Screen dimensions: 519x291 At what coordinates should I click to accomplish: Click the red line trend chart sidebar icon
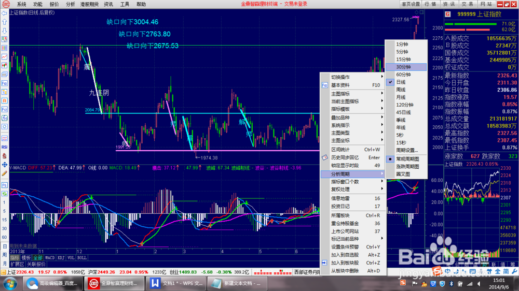click(x=4, y=57)
